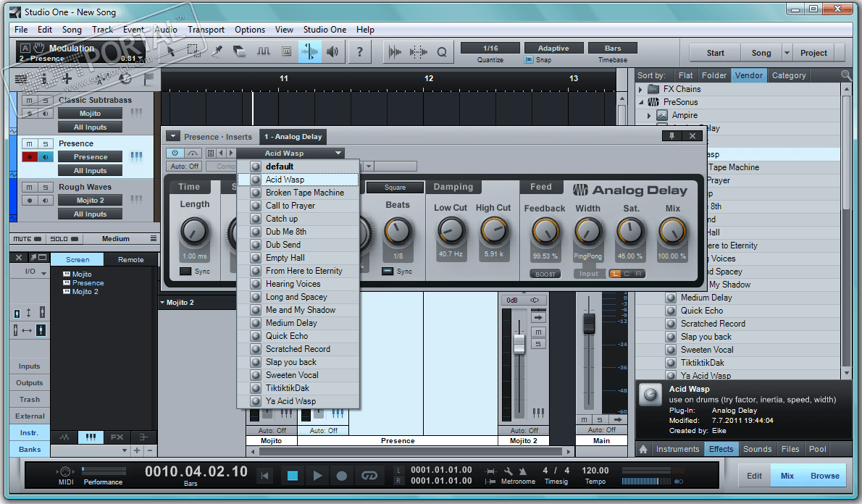Screen dimensions: 862x504
Task: Open the Bars timebase dropdown
Action: coord(612,49)
